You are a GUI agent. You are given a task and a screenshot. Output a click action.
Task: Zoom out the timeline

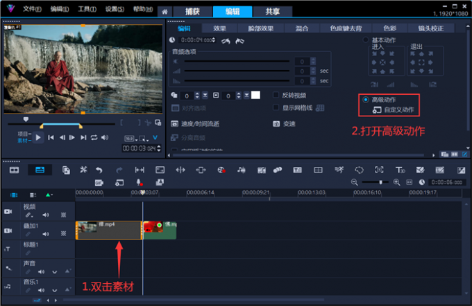[x=354, y=182]
